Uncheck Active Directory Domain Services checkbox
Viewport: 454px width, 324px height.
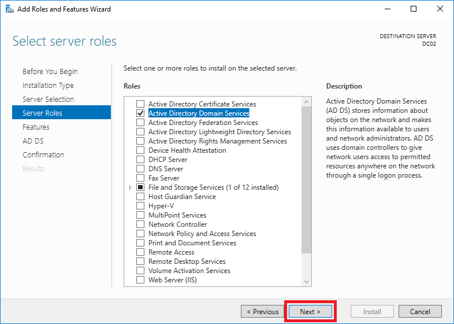[140, 113]
